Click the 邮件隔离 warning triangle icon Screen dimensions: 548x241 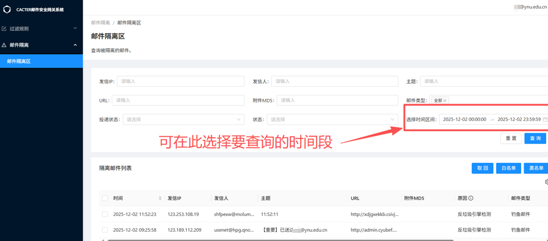click(4, 45)
